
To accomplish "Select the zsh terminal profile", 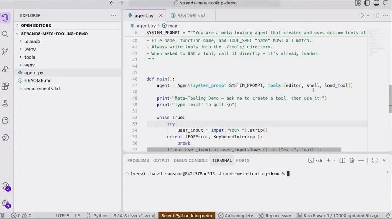I will (x=315, y=160).
